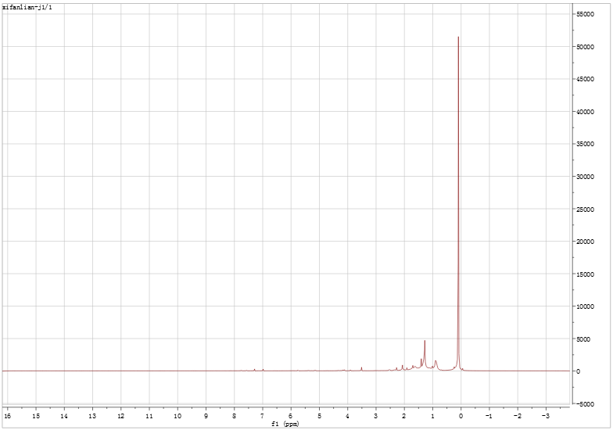Select the '2' tick on the ppm axis
The height and width of the screenshot is (430, 613).
coord(404,416)
